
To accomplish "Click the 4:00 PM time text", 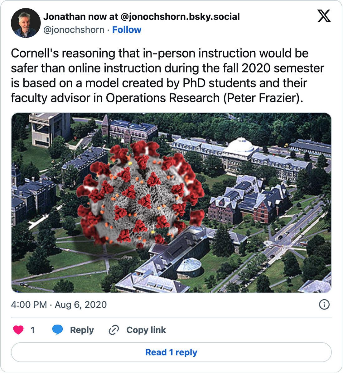I will click(29, 305).
